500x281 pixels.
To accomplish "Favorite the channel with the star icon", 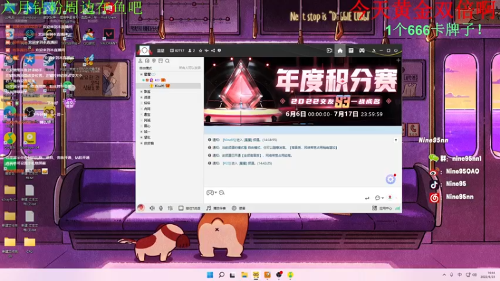I will (x=201, y=51).
